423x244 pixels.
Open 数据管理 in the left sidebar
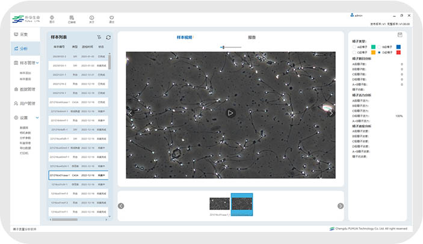(x=27, y=90)
